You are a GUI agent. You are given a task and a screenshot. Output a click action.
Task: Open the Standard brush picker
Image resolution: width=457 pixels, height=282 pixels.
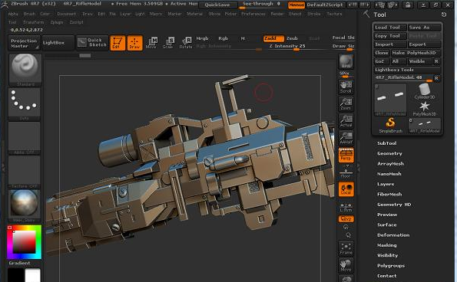25,70
